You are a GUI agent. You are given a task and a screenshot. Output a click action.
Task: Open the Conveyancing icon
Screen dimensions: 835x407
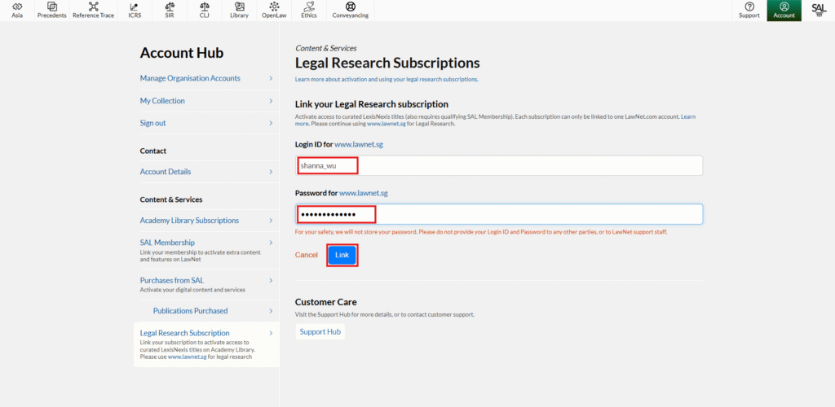click(x=350, y=7)
